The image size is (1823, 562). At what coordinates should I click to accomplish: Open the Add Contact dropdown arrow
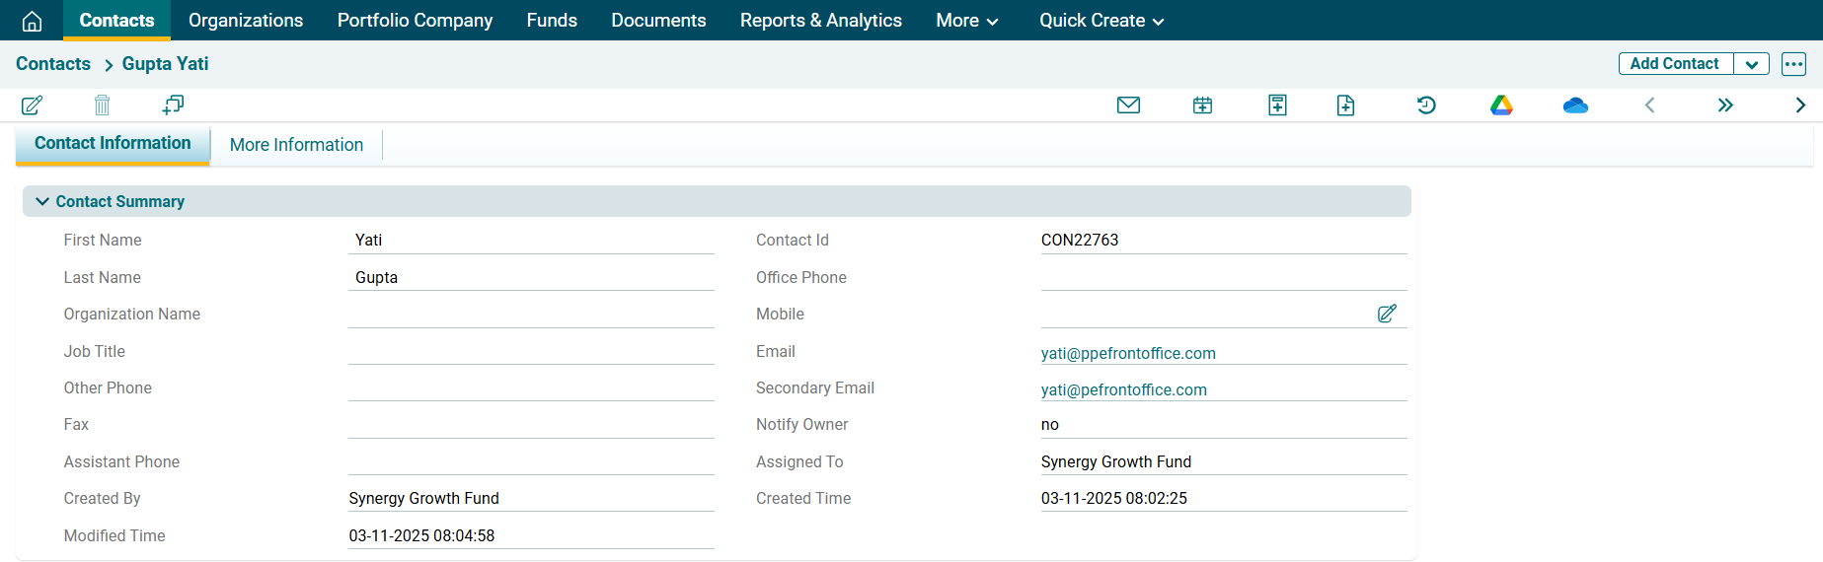1751,64
